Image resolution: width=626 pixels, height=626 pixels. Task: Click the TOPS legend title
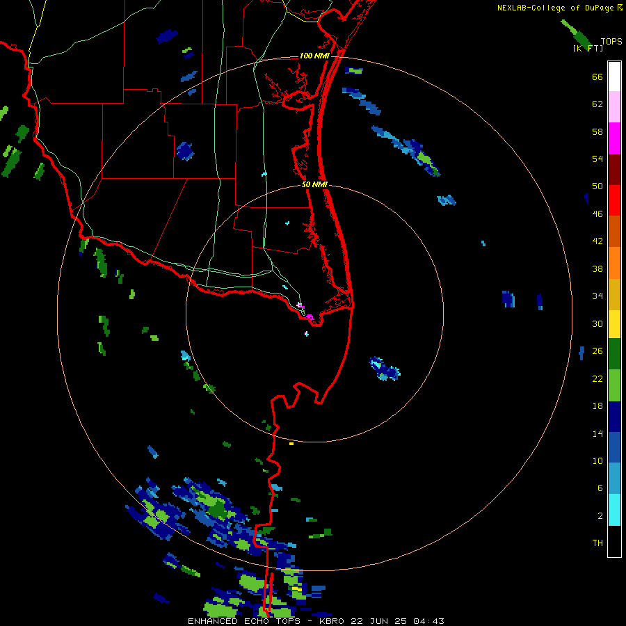(611, 41)
